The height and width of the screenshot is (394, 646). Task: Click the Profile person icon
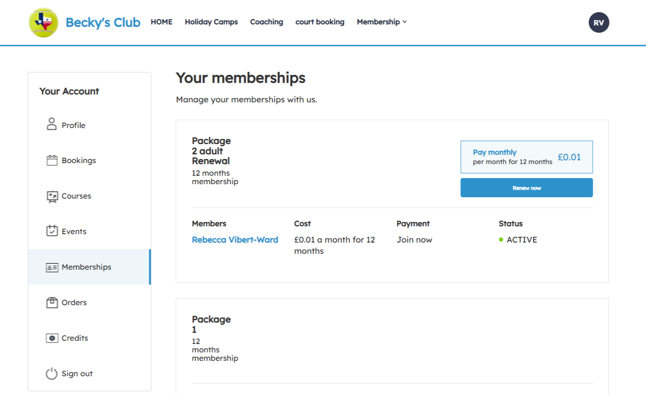(51, 125)
